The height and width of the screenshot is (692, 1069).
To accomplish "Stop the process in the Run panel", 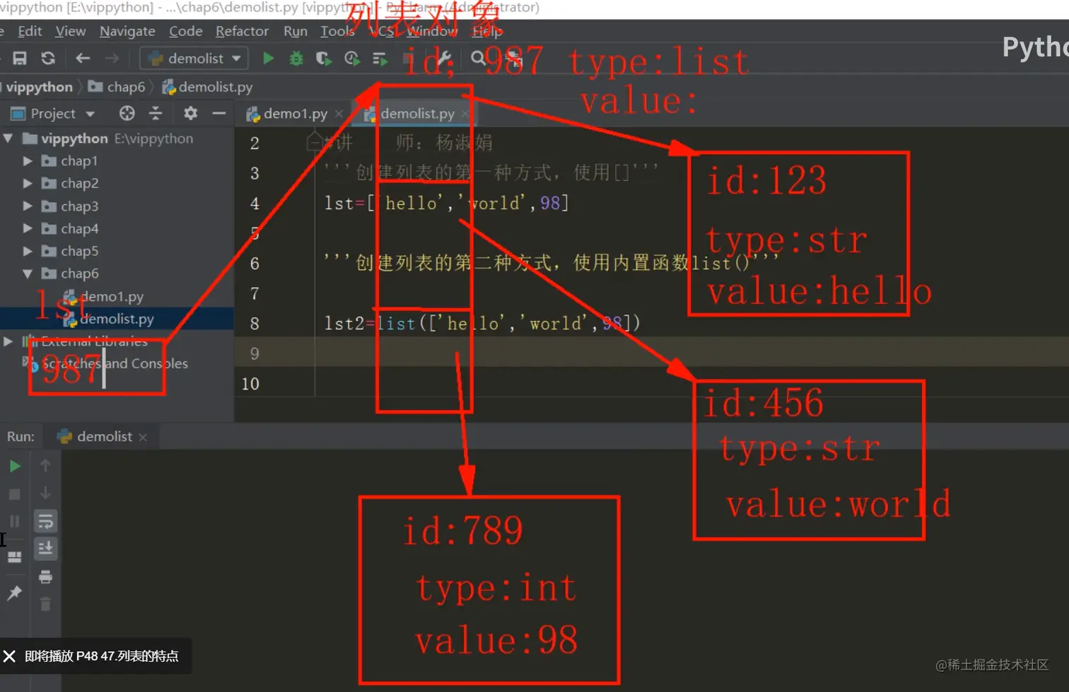I will click(15, 494).
